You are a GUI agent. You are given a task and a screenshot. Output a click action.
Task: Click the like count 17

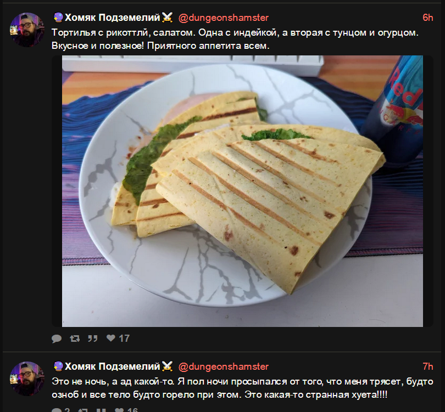tap(124, 338)
